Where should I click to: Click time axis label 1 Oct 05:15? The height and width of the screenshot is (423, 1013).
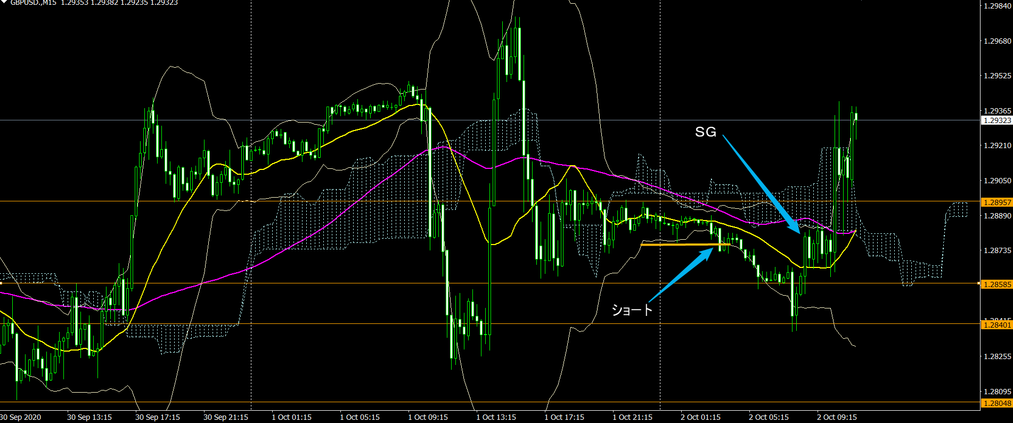(x=360, y=417)
